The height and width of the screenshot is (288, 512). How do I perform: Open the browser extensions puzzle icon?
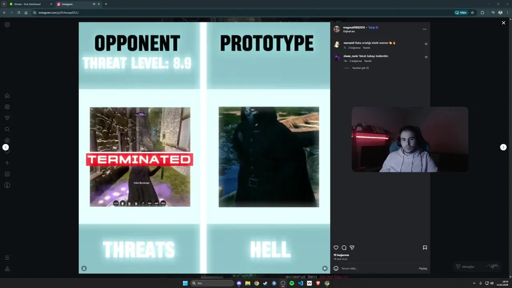(482, 12)
